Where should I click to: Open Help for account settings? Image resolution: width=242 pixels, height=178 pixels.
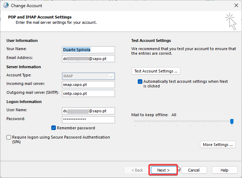click(224, 170)
